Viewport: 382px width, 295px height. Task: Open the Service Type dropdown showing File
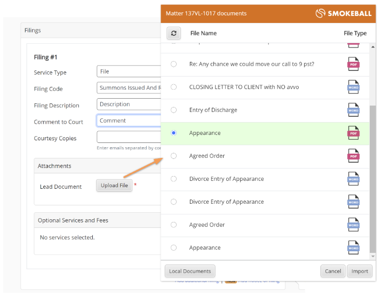click(x=129, y=71)
